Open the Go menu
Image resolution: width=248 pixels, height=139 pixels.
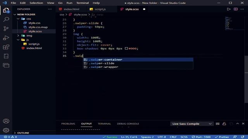point(60,3)
